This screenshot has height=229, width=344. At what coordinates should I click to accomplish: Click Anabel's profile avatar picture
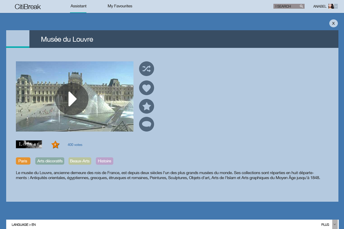tap(331, 6)
